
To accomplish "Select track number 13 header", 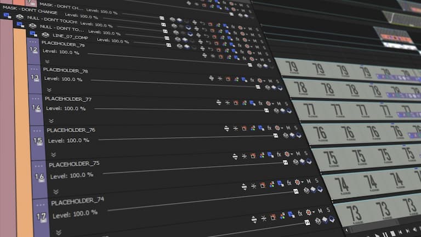I will click(35, 79).
